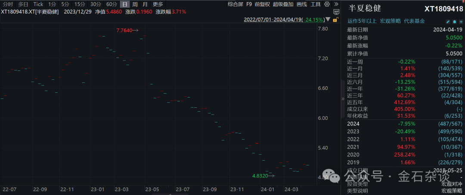Click the 综合屏 button
465x195 pixels.
[x=235, y=4]
